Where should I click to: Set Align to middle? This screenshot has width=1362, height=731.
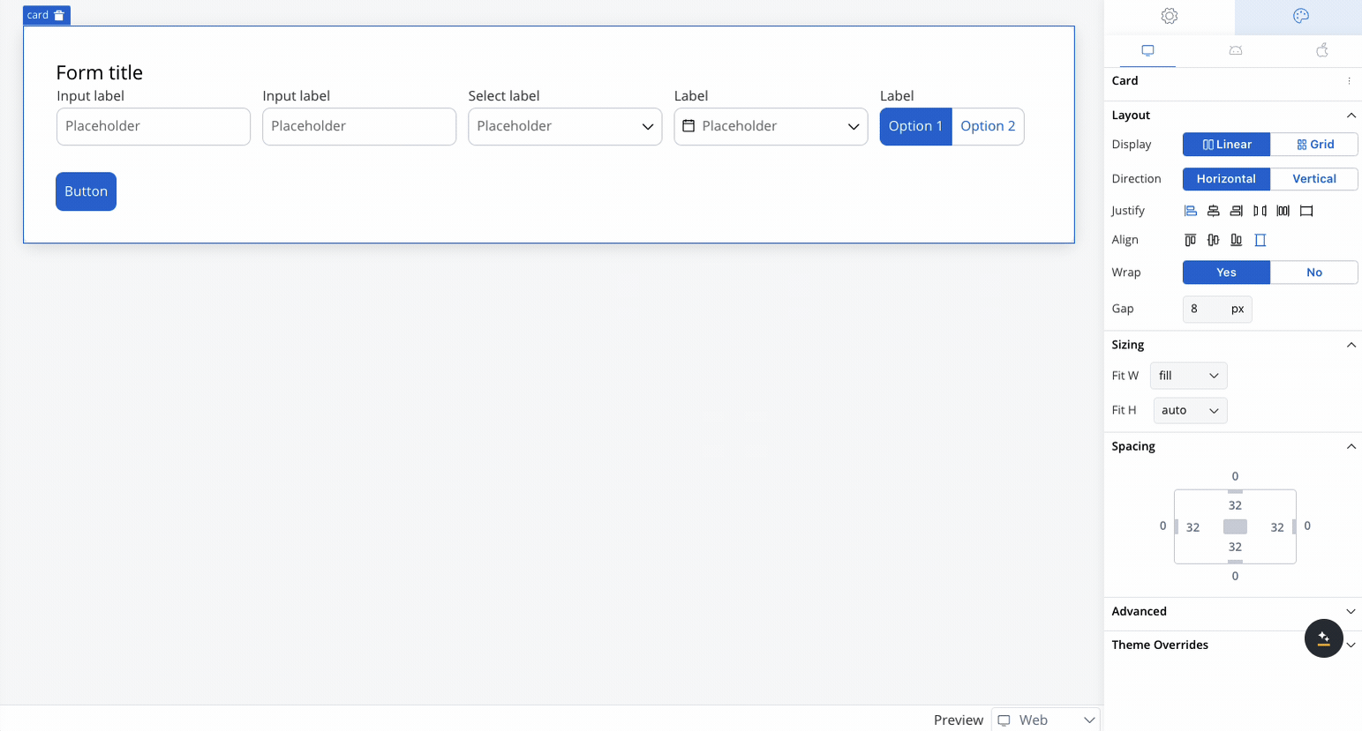(1214, 240)
